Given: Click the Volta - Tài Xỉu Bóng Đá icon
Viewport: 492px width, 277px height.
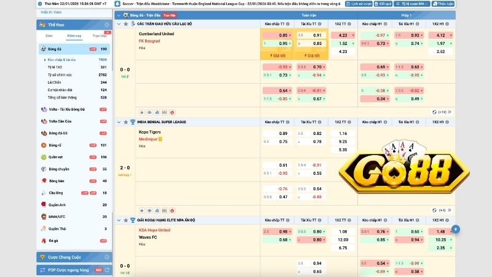Looking at the screenshot, I should tap(44, 110).
